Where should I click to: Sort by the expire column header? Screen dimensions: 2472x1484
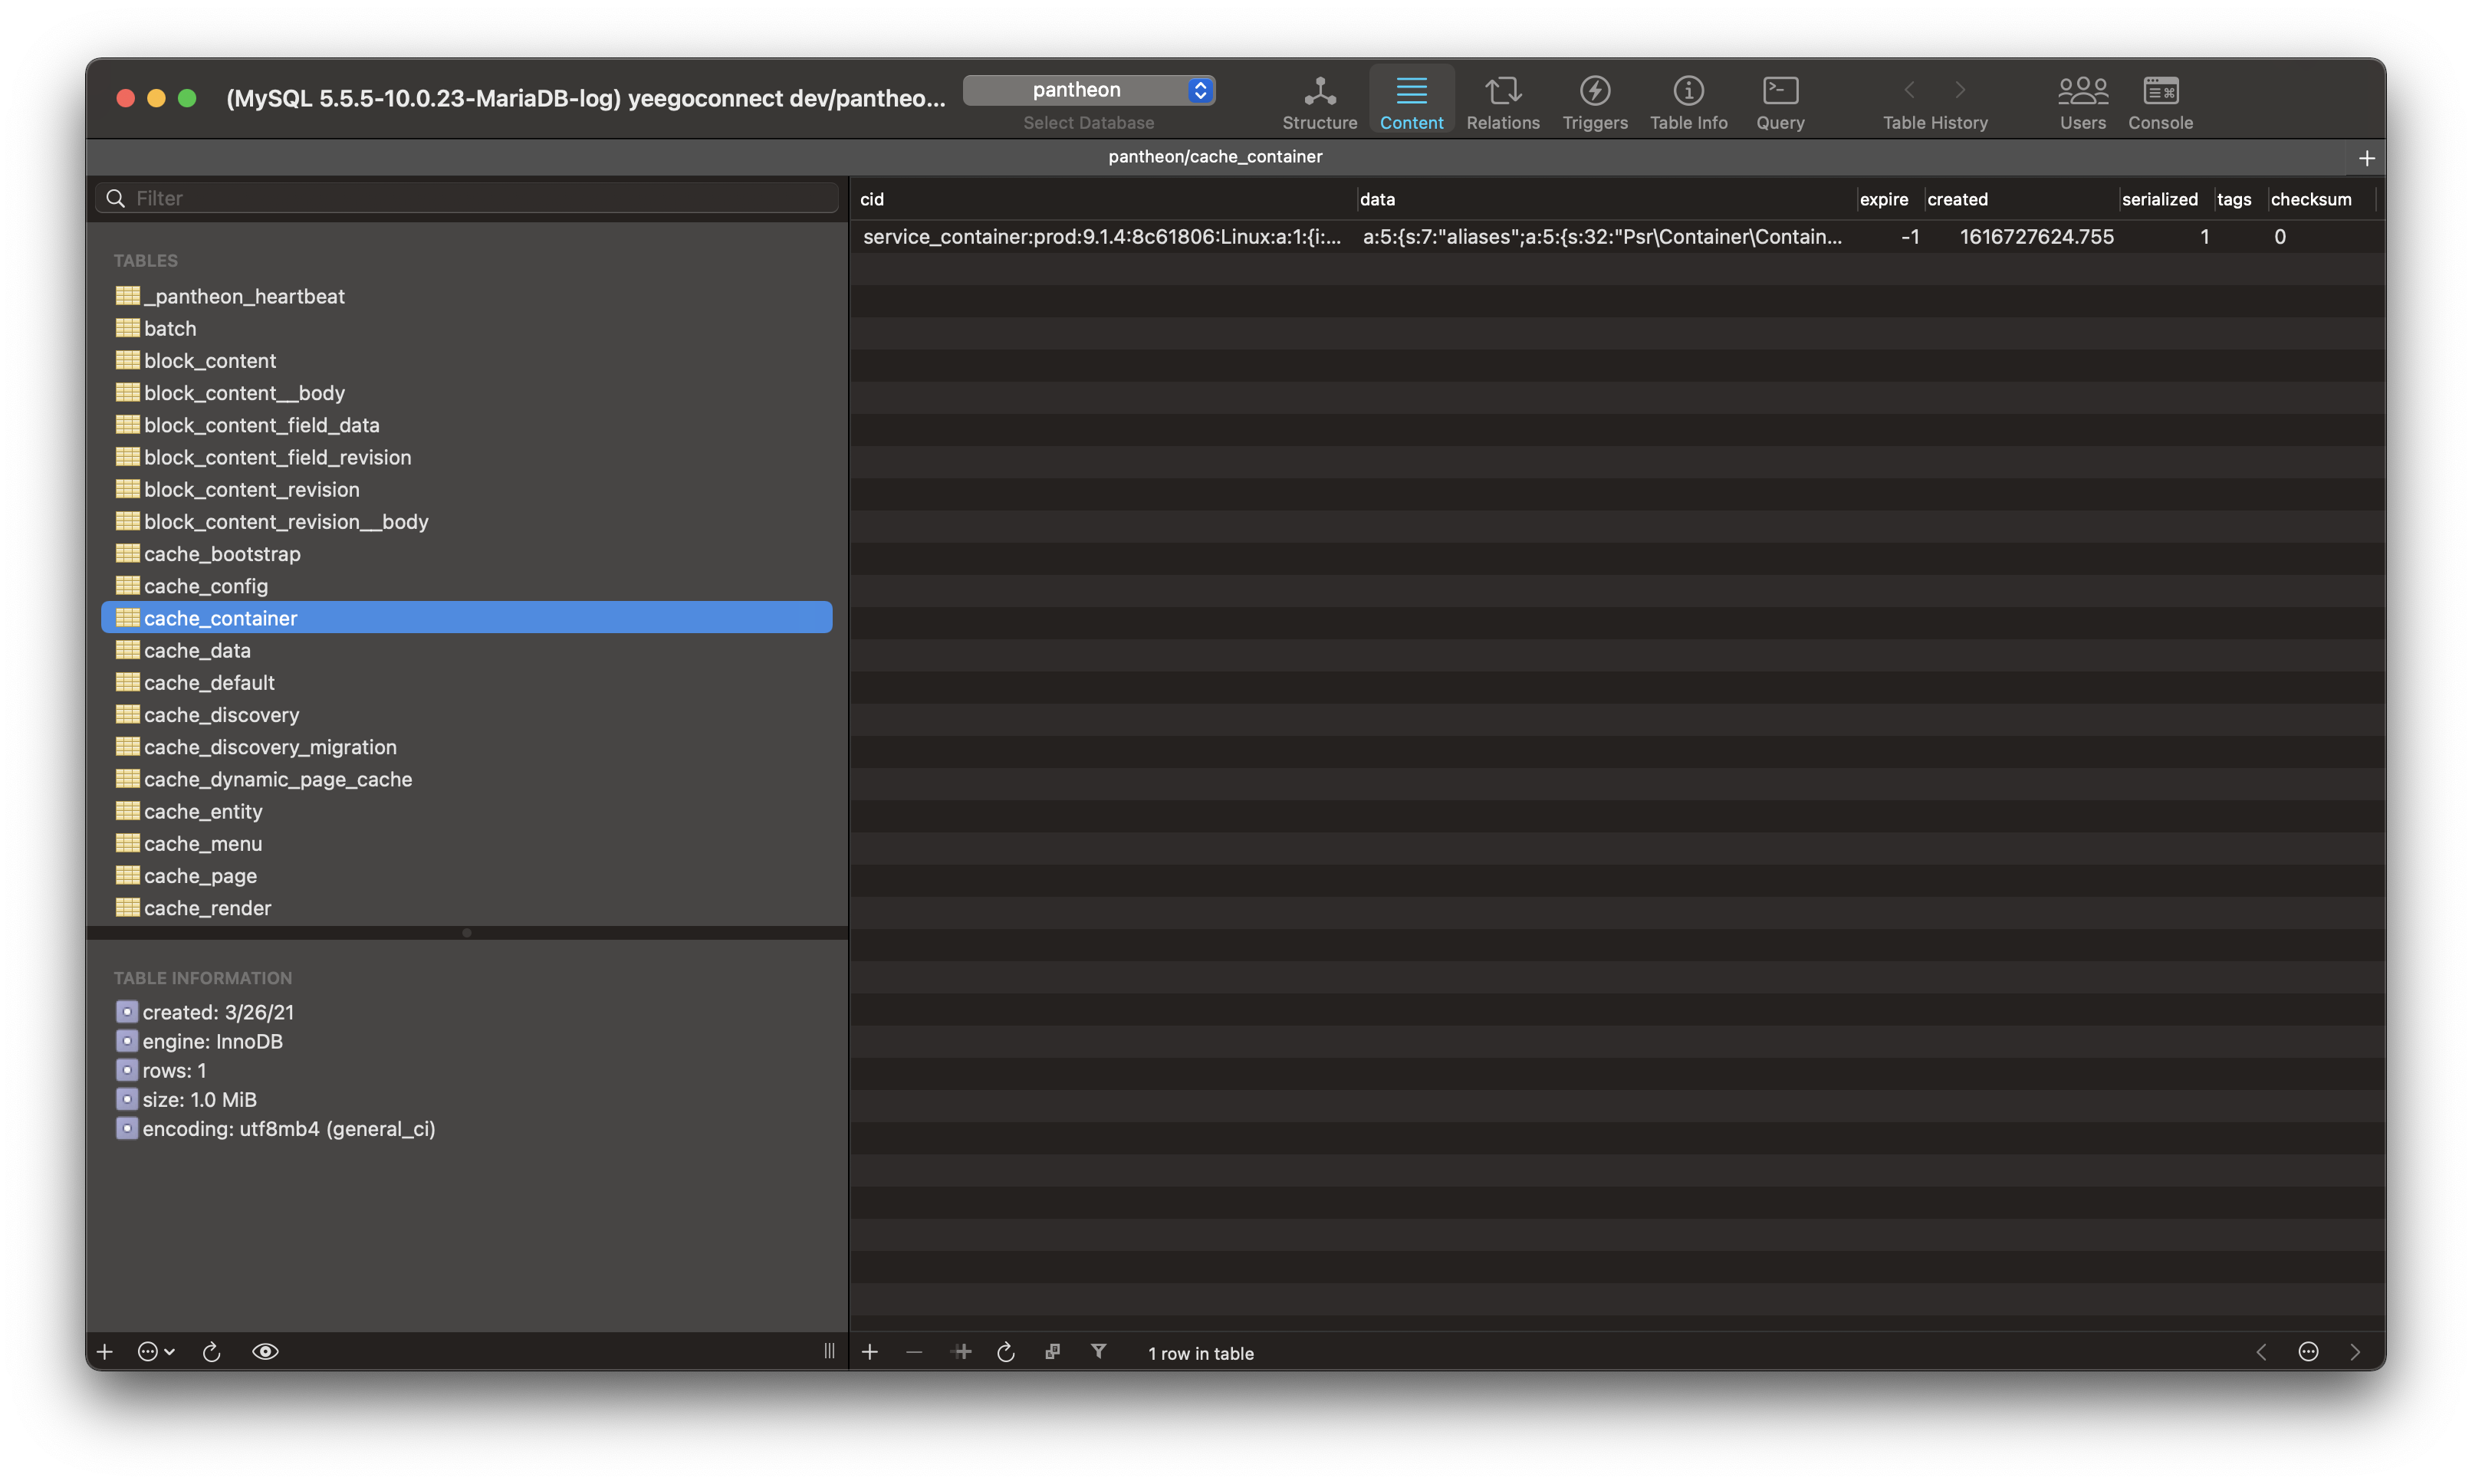point(1889,199)
